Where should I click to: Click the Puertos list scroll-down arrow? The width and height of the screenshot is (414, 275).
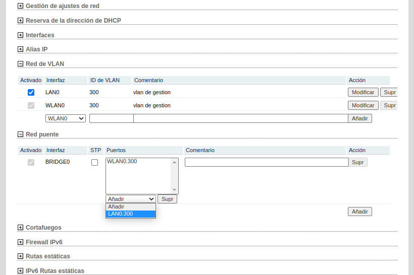174,190
